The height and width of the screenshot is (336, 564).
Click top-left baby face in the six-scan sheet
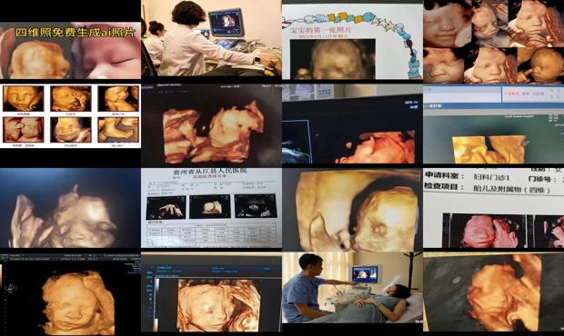(24, 98)
